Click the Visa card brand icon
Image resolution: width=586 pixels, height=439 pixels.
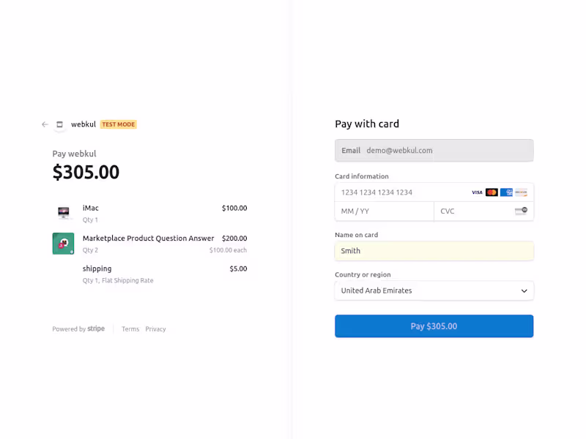tap(477, 192)
